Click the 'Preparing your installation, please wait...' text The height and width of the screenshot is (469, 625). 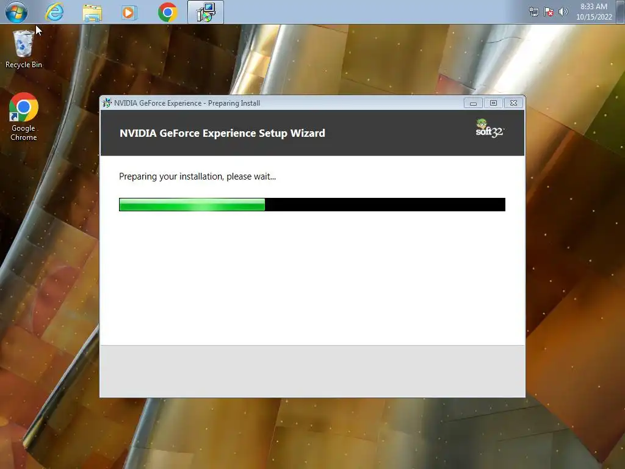197,176
